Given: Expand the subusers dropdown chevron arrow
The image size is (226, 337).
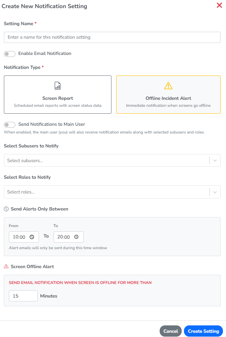Looking at the screenshot, I should pyautogui.click(x=215, y=161).
